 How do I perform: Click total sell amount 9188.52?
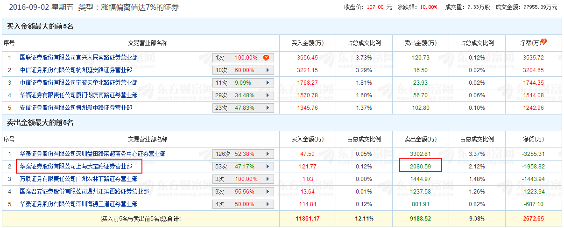[420, 218]
